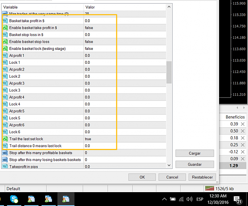Click the OK button
Image resolution: width=248 pixels, height=206 pixels.
[142, 177]
